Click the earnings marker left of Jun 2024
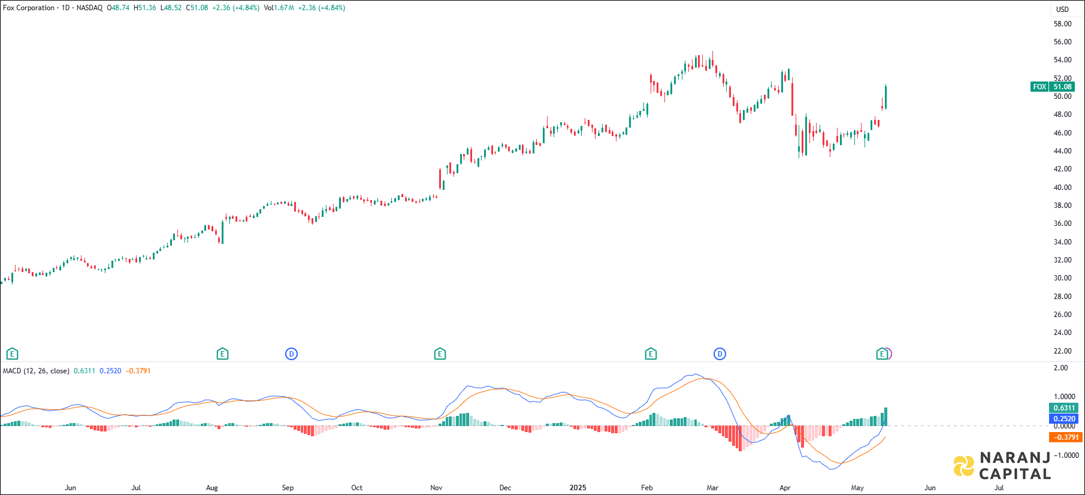The height and width of the screenshot is (495, 1085). [x=12, y=354]
